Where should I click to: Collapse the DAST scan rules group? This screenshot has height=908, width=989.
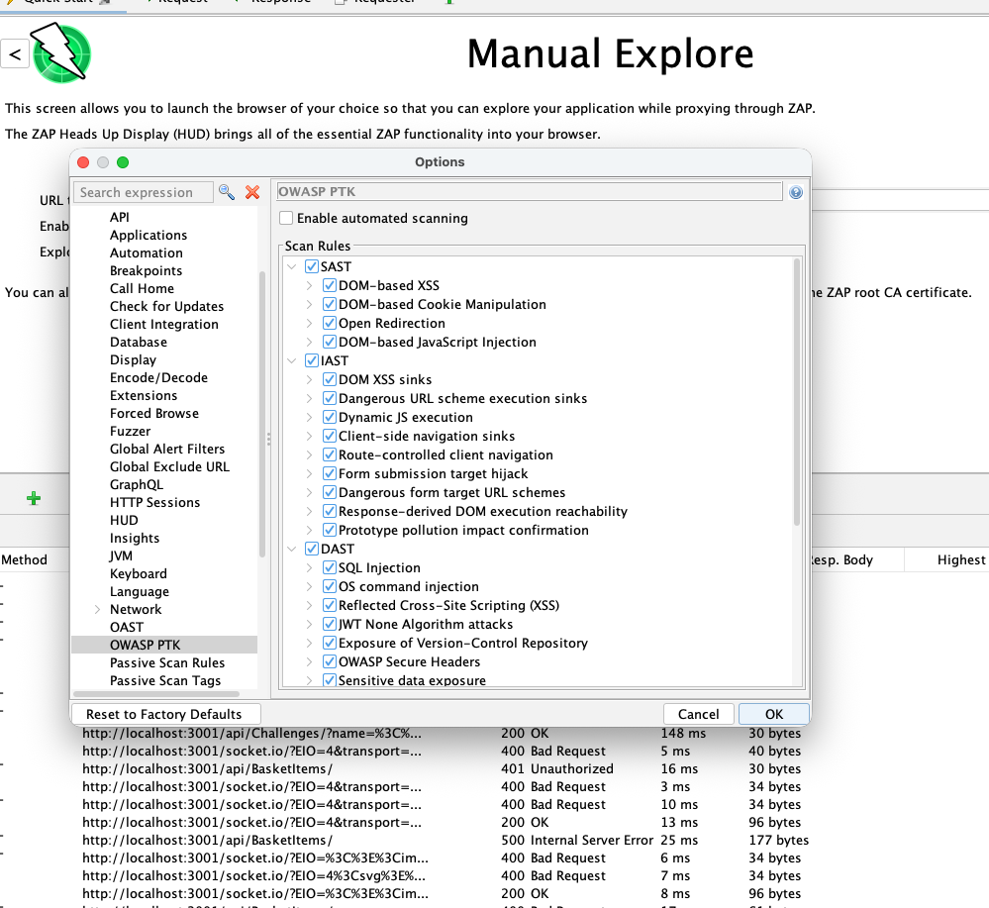[292, 549]
